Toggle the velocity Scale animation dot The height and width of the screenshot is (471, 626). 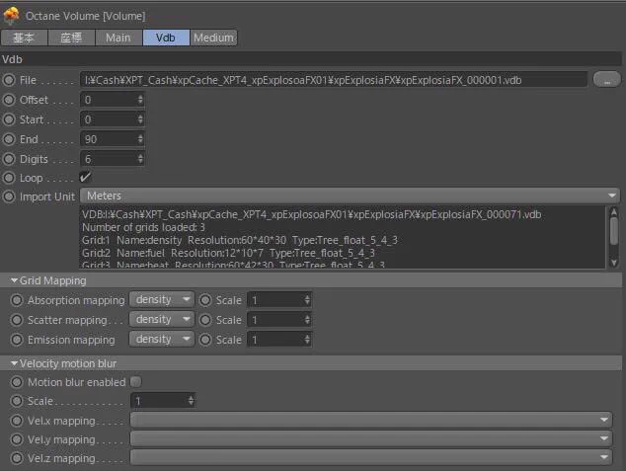[x=17, y=401]
